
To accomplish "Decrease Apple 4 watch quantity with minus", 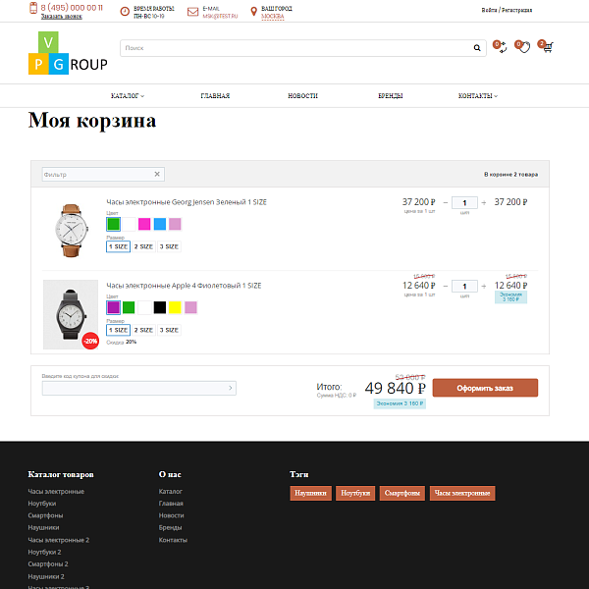I will (x=445, y=287).
